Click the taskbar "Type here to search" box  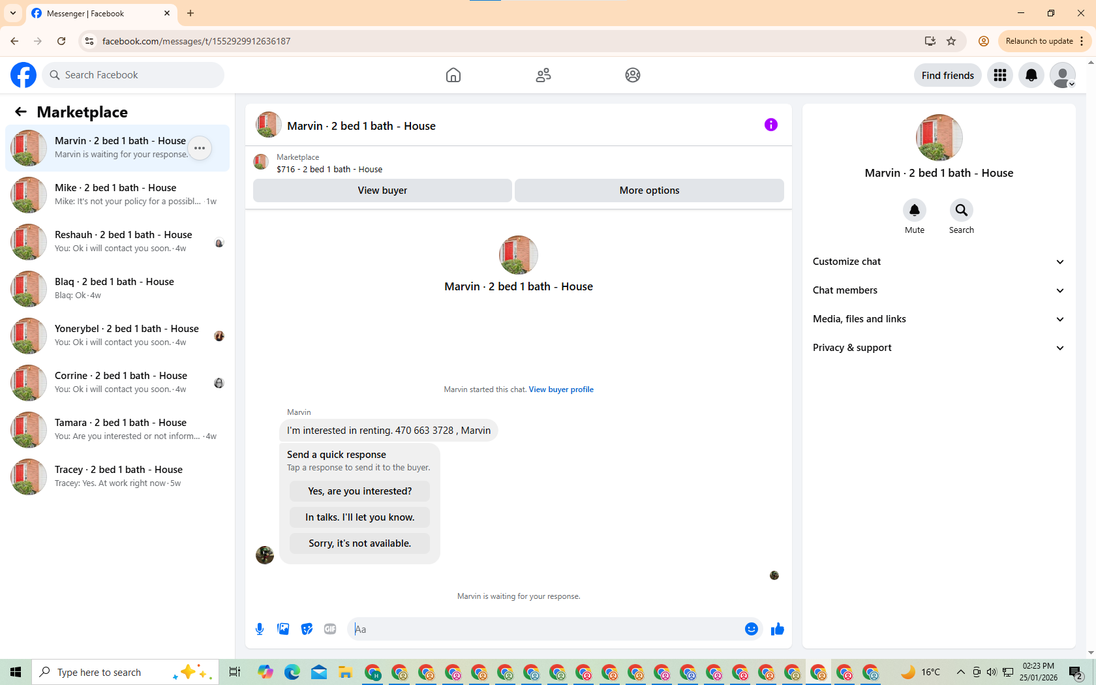pos(125,672)
